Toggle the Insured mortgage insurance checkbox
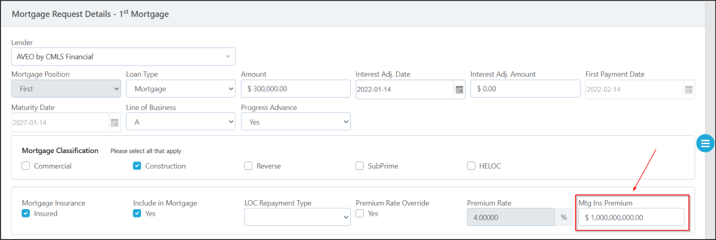The height and width of the screenshot is (240, 716). pos(26,213)
